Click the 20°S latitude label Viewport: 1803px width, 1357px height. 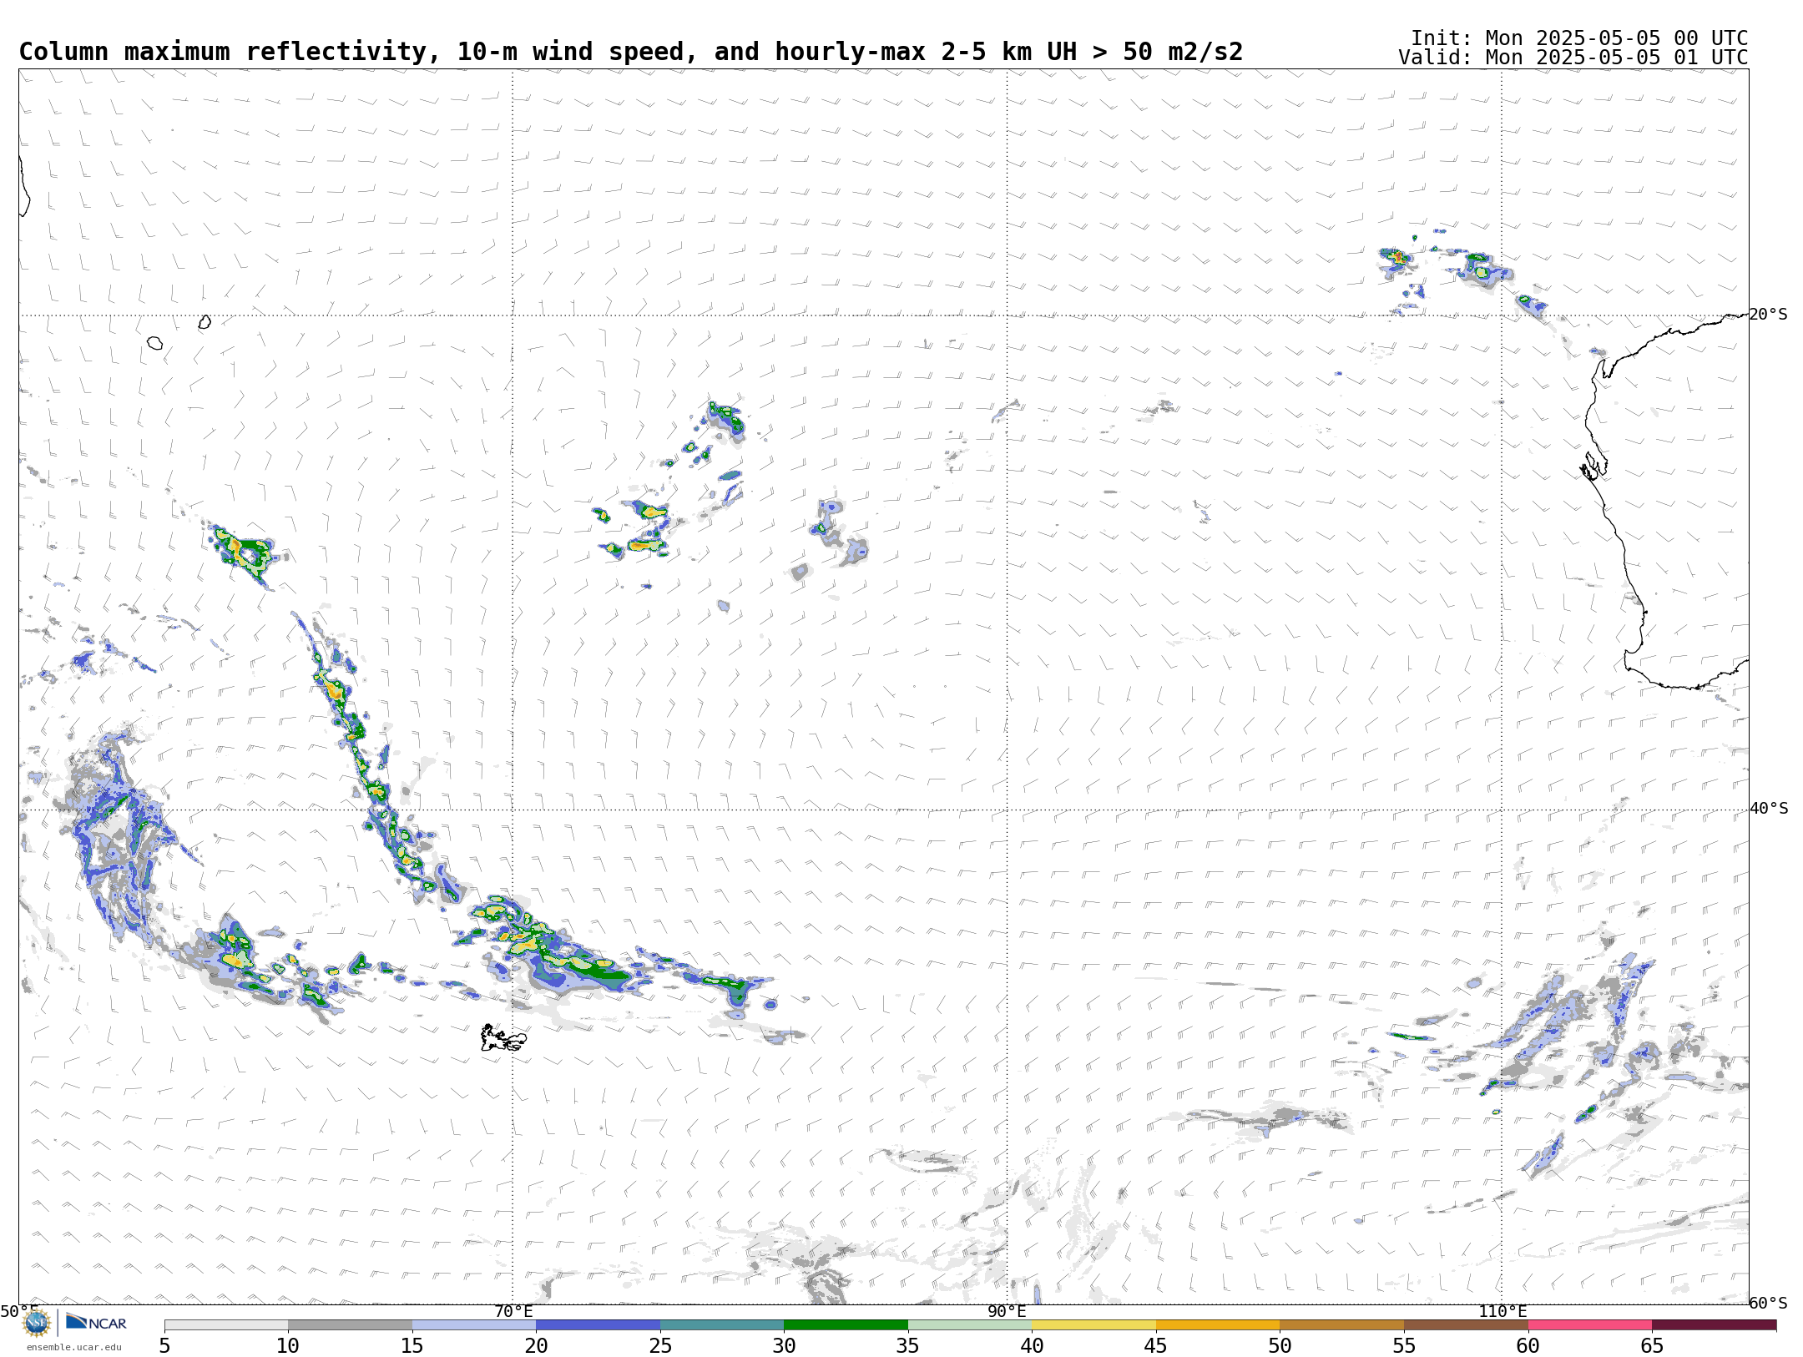click(1769, 315)
